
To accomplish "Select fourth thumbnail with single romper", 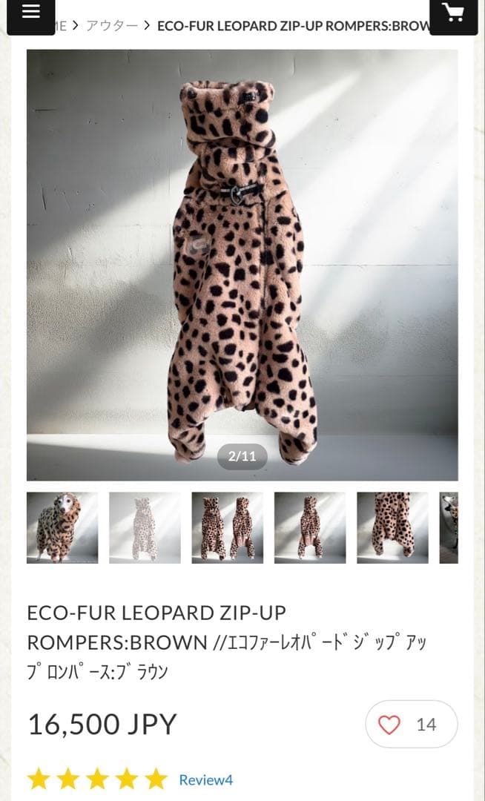I will (x=310, y=528).
